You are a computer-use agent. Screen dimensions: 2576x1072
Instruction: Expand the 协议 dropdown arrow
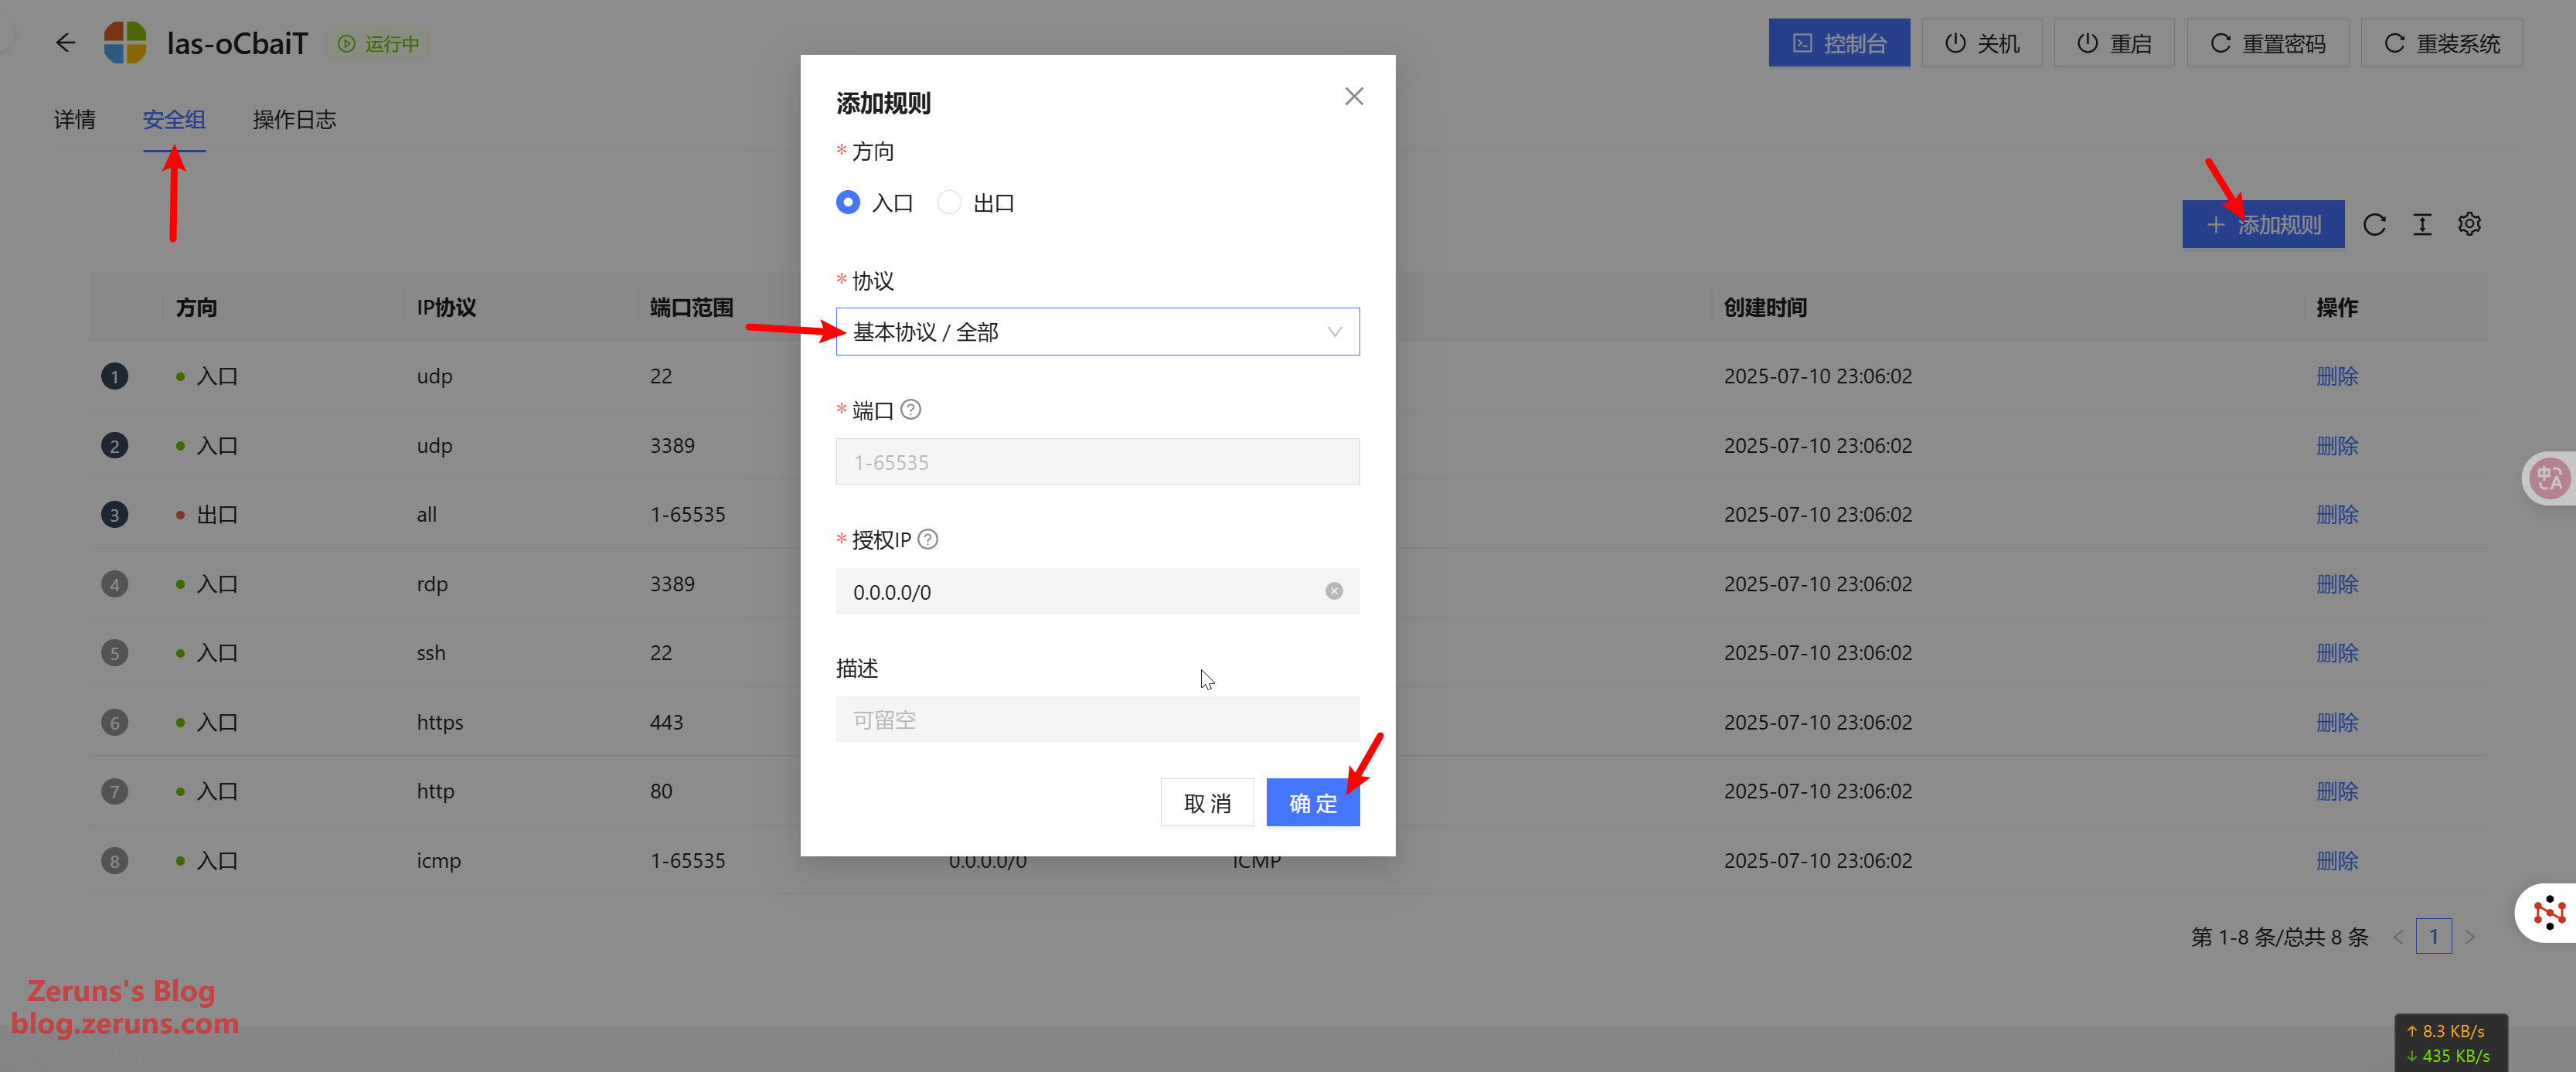[1334, 332]
